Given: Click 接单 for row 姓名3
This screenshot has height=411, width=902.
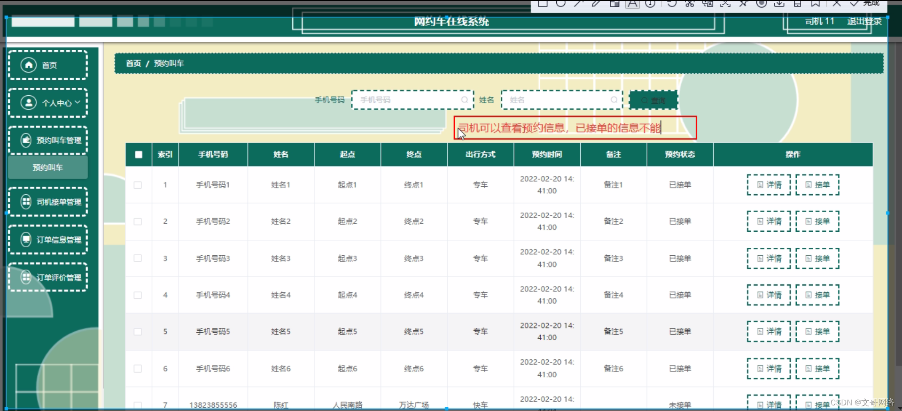Looking at the screenshot, I should pyautogui.click(x=817, y=259).
